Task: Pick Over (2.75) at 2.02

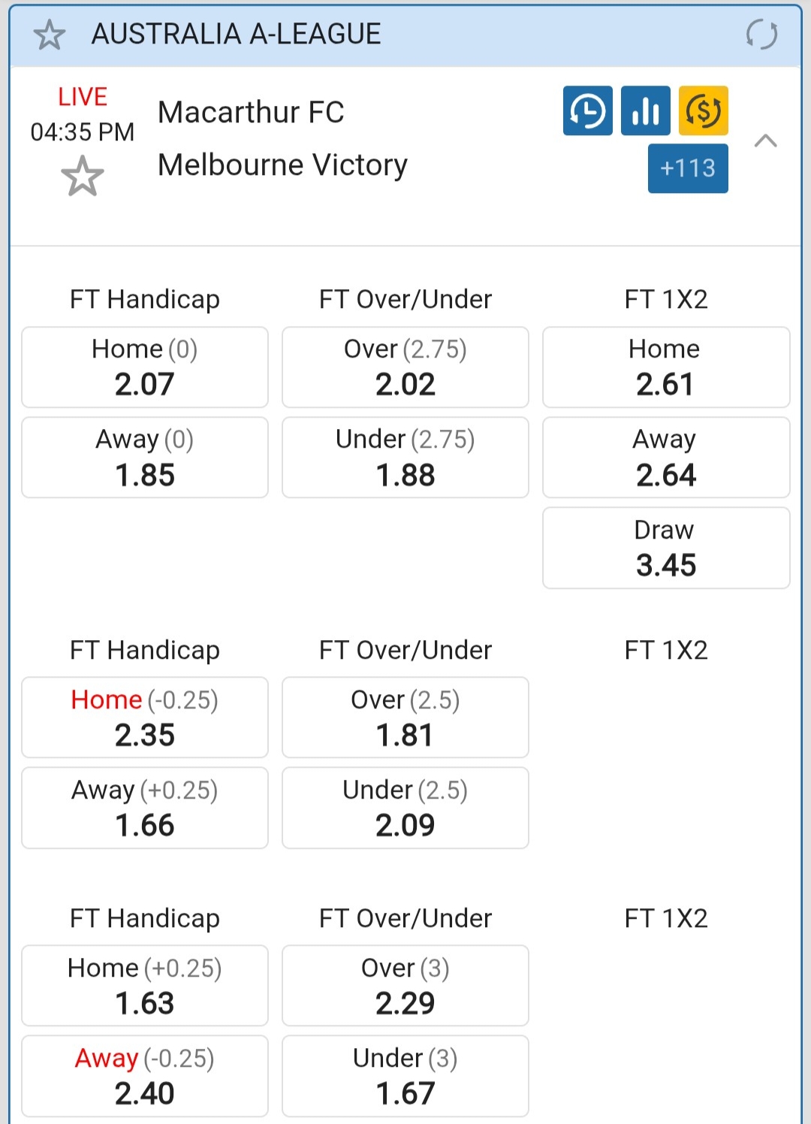Action: click(405, 367)
